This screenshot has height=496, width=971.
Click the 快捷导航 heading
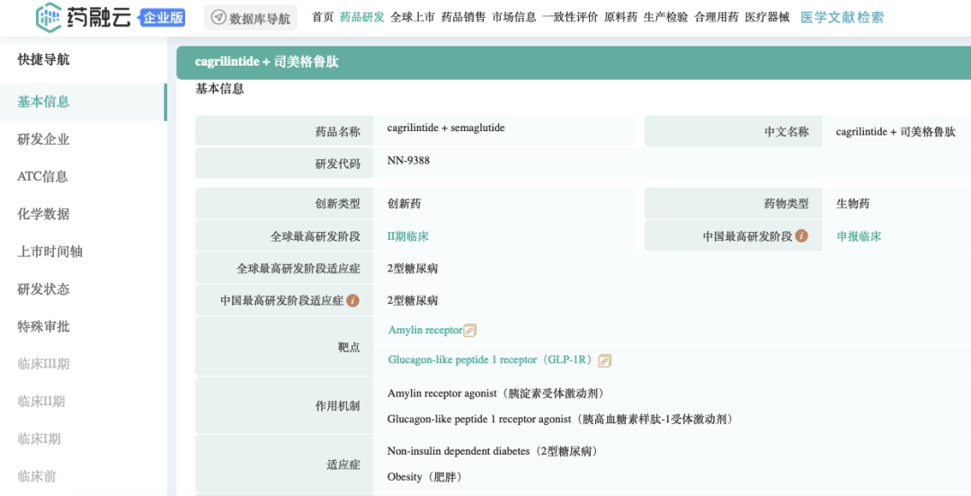43,59
